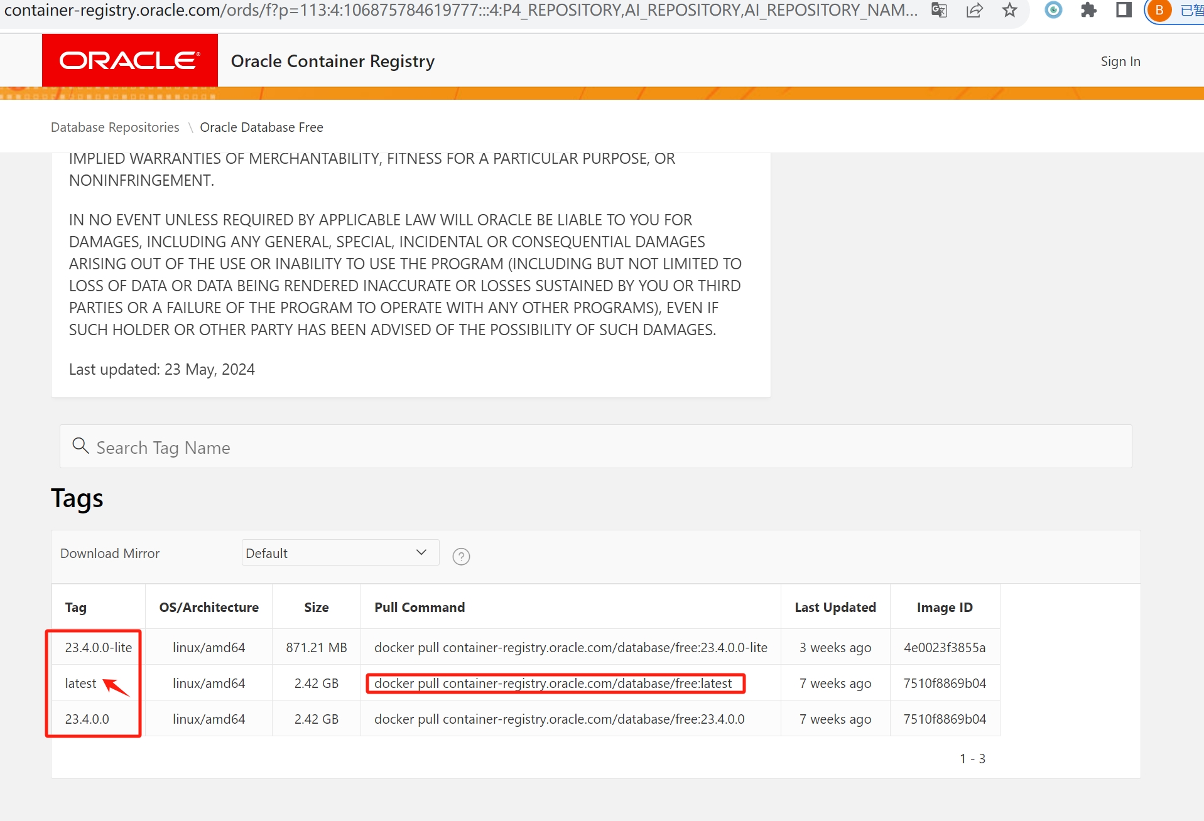Image resolution: width=1204 pixels, height=821 pixels.
Task: Click the share icon in the browser toolbar
Action: tap(974, 10)
